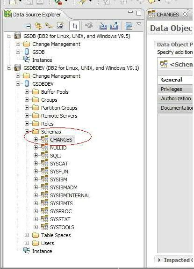This screenshot has height=269, width=194.
Task: Click the grayed-out plug connection icon
Action: 89,26
